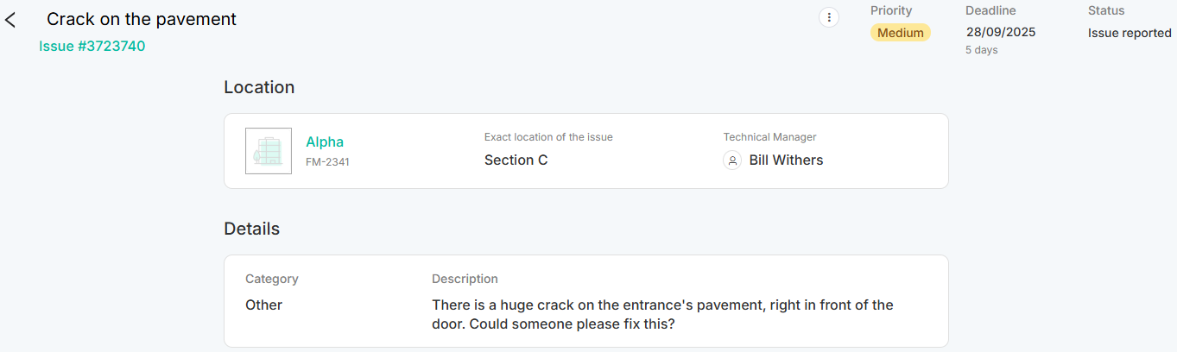Click the Bill Withers manager name
This screenshot has width=1177, height=352.
click(786, 160)
